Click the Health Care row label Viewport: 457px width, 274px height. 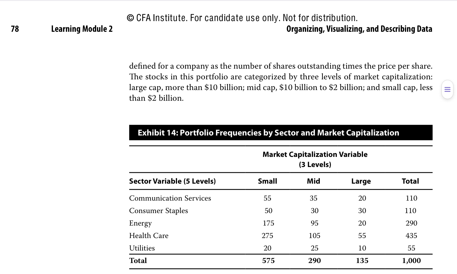pos(148,236)
